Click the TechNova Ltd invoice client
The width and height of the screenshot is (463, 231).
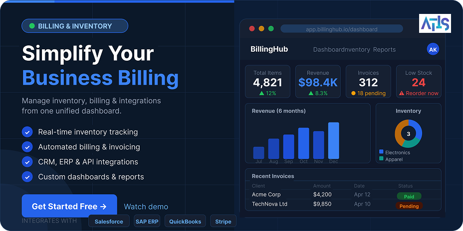click(269, 204)
